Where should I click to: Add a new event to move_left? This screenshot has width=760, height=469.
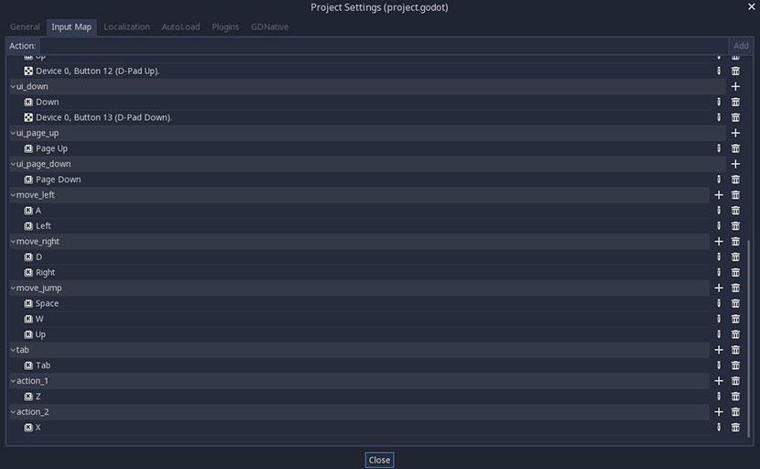coord(719,195)
